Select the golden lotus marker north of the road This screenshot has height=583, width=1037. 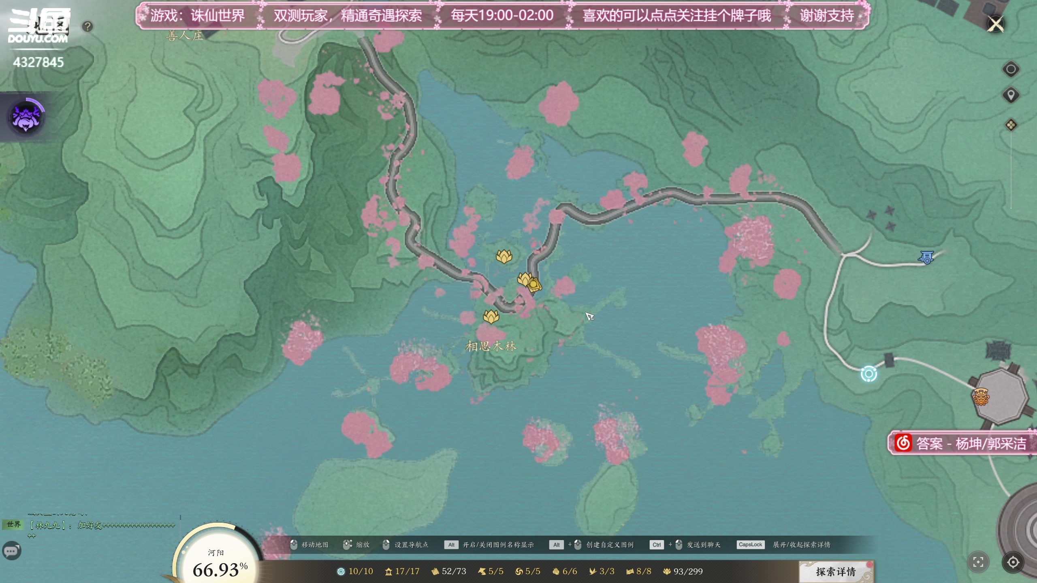point(504,256)
